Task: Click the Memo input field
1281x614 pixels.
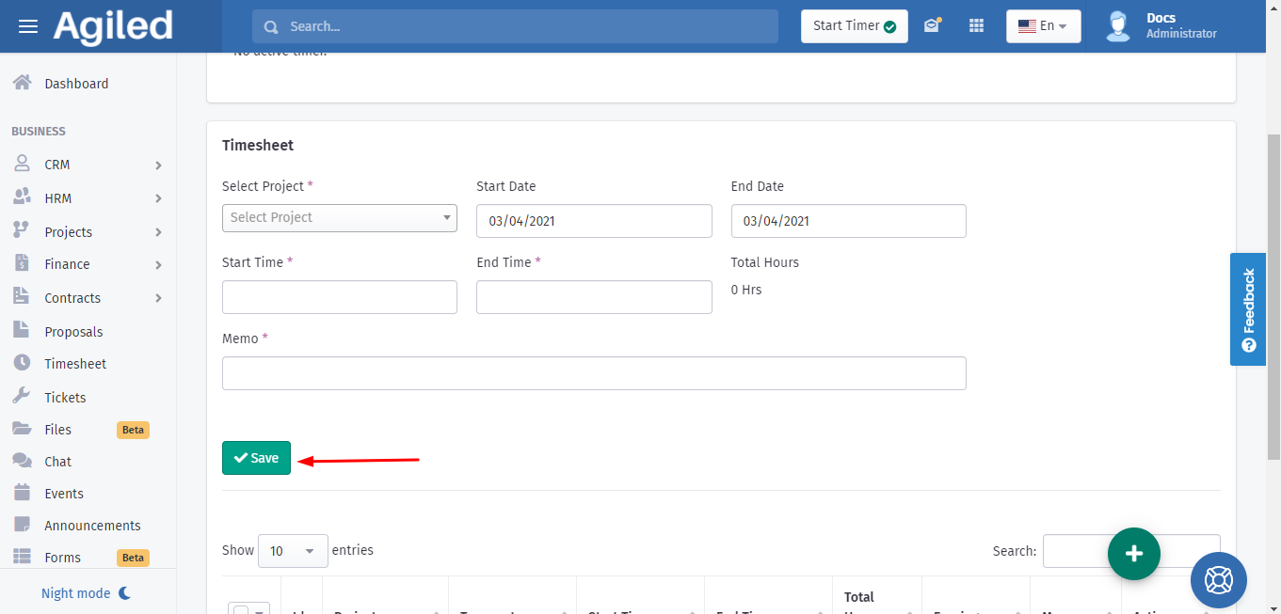Action: (x=594, y=373)
